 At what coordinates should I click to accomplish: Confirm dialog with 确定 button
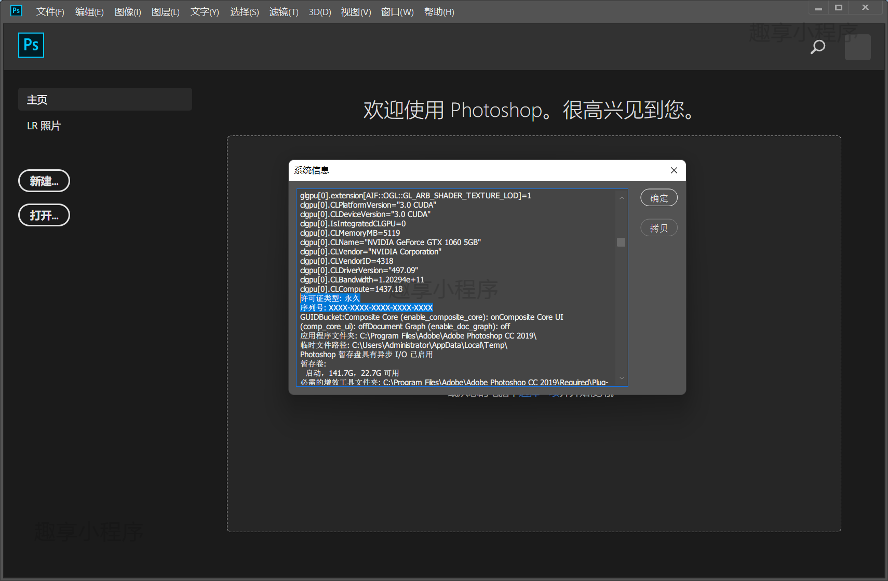(659, 198)
